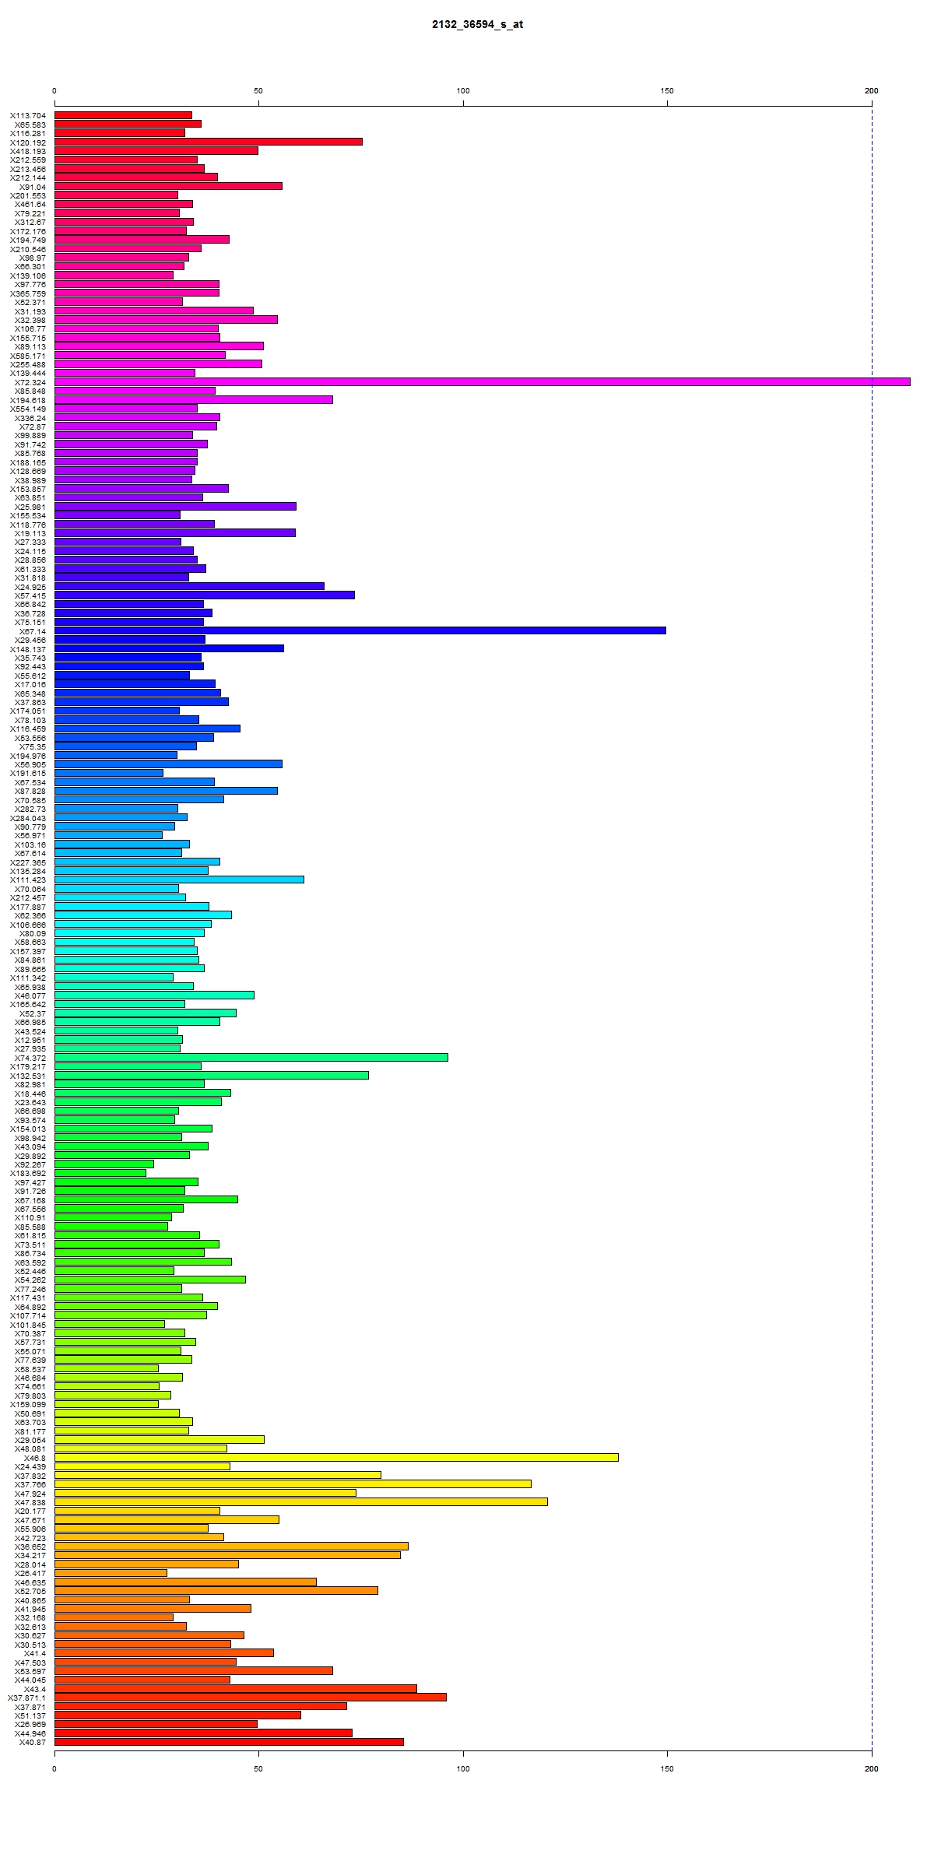
Task: Click the yellow bar for X37.766
Action: [293, 1484]
